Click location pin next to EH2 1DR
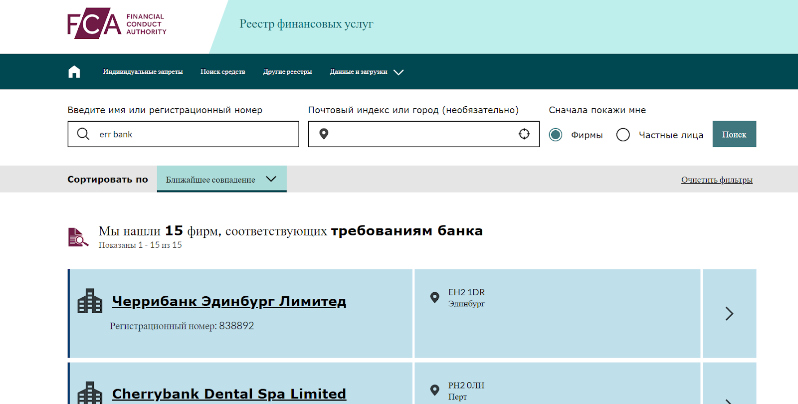798x404 pixels. coord(435,297)
